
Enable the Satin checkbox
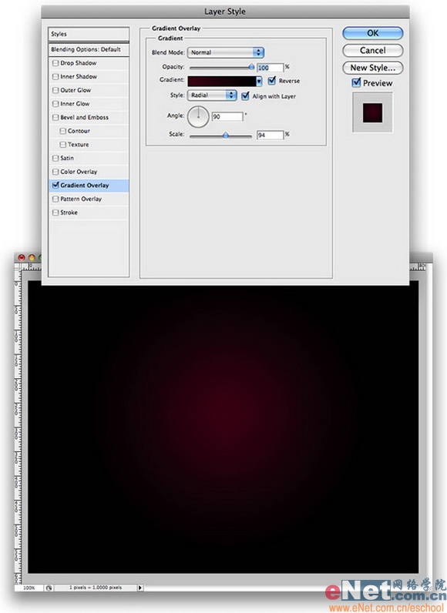pos(55,159)
